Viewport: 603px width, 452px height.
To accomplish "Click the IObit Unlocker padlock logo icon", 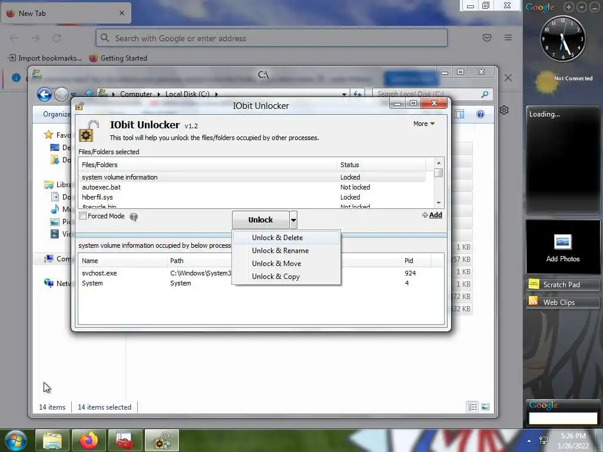I will click(89, 131).
